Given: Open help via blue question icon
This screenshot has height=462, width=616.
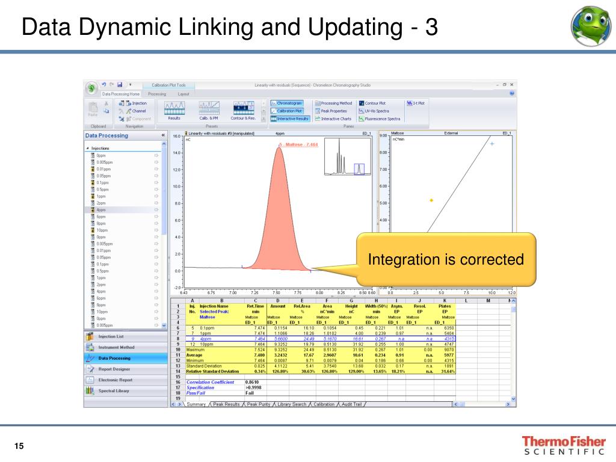Looking at the screenshot, I should (512, 93).
